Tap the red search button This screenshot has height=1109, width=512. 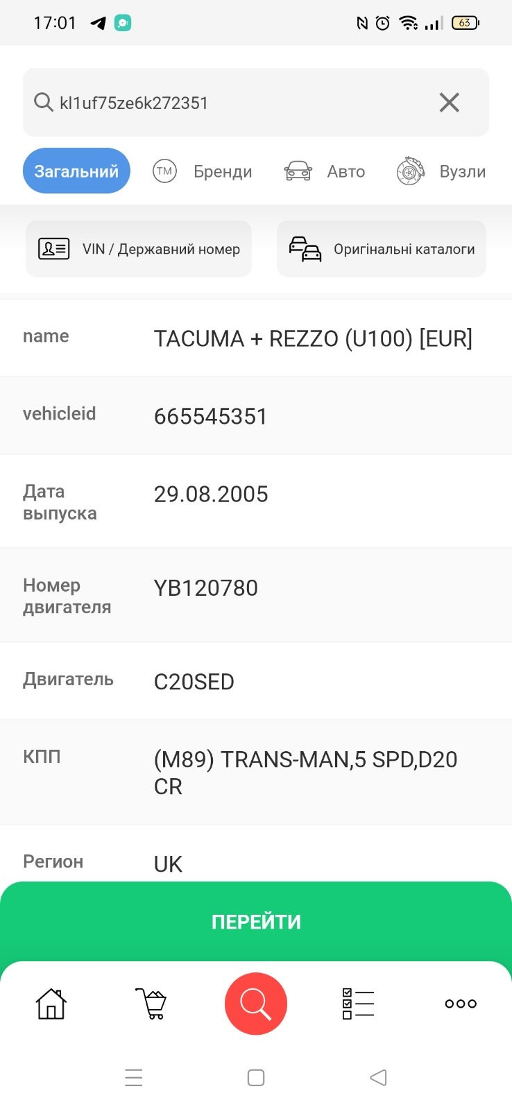[255, 1004]
